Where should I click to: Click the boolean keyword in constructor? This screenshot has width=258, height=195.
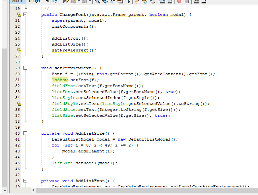(158, 15)
